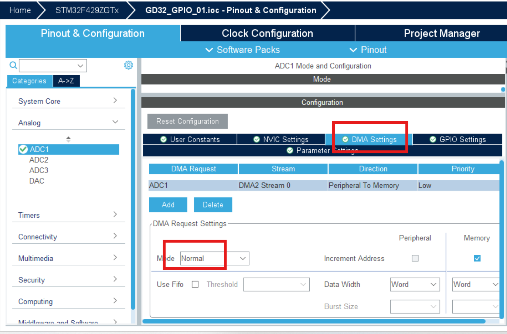Click the categories panel vertical scrollbar
The height and width of the screenshot is (334, 507).
[133, 199]
